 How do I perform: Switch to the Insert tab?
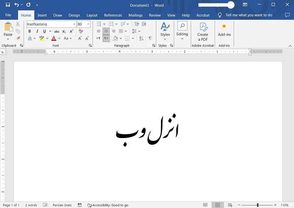42,15
